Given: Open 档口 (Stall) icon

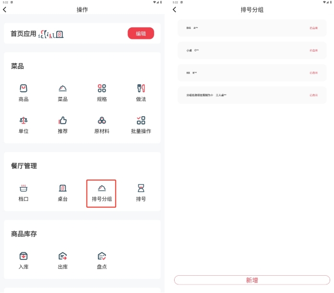Looking at the screenshot, I should tap(24, 188).
